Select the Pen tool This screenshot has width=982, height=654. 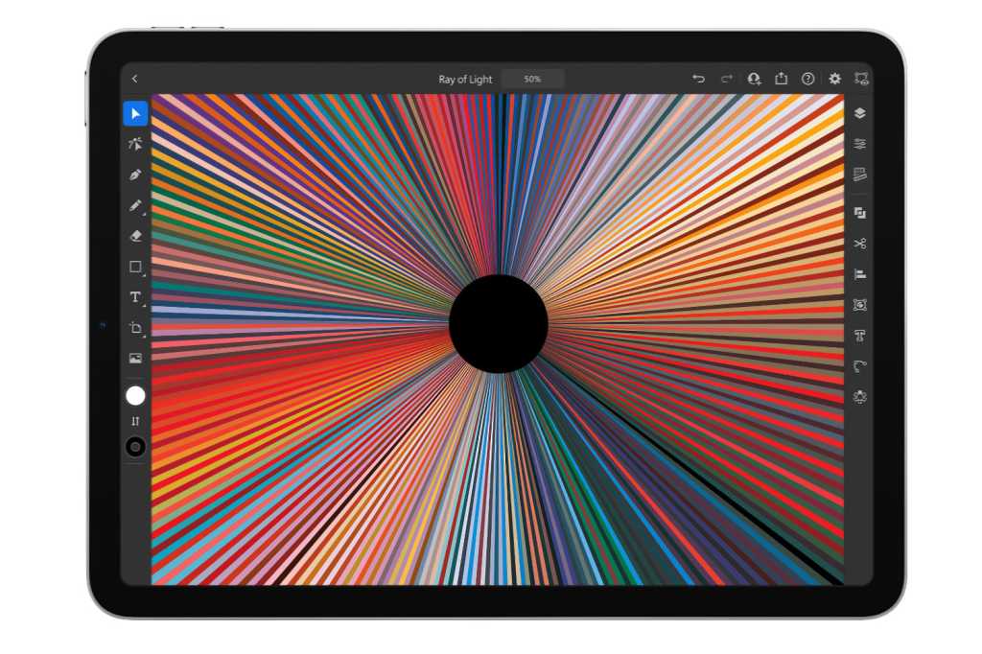[135, 175]
